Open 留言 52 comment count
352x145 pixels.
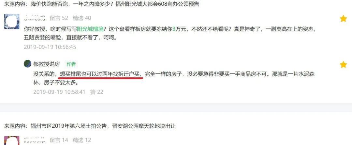click(59, 18)
